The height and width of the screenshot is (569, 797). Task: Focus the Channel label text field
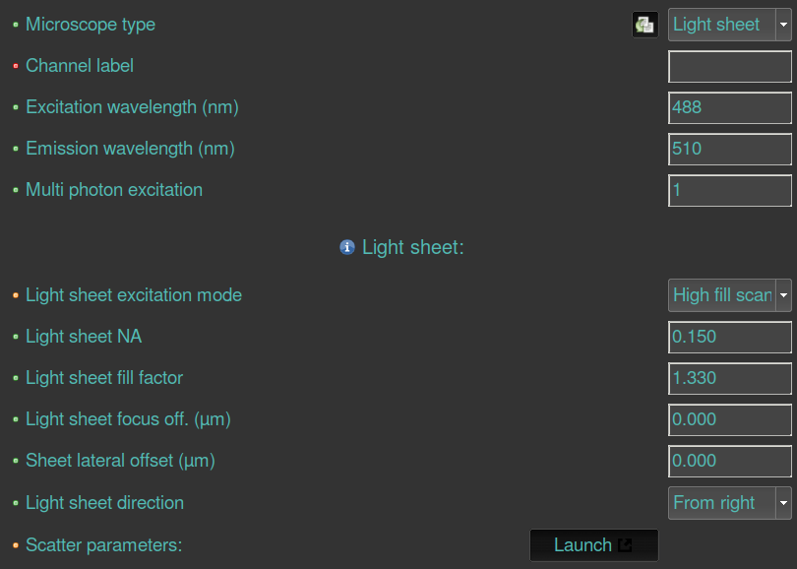coord(729,66)
